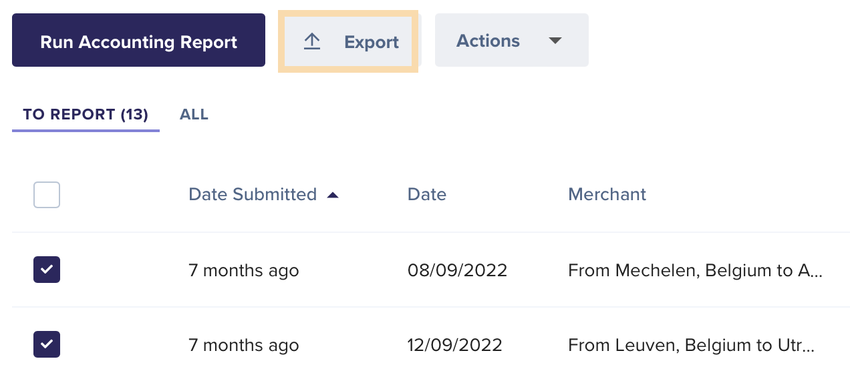
Task: Click the Run Accounting Report button
Action: pyautogui.click(x=138, y=41)
